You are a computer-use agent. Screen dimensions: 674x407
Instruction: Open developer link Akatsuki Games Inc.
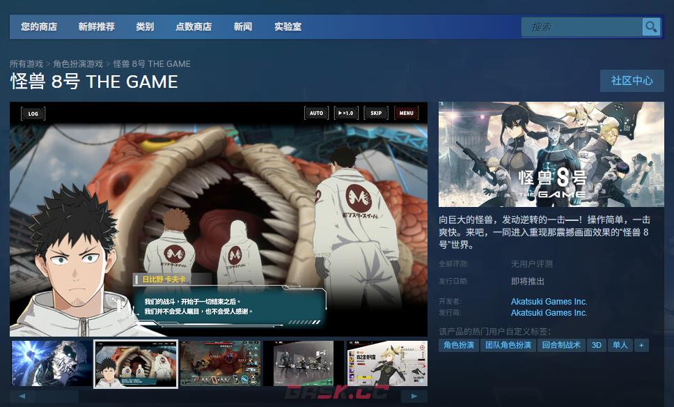tap(549, 301)
